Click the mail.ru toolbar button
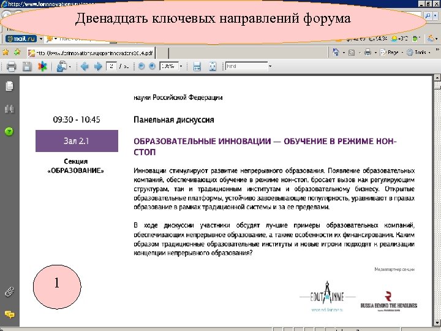 coord(21,39)
